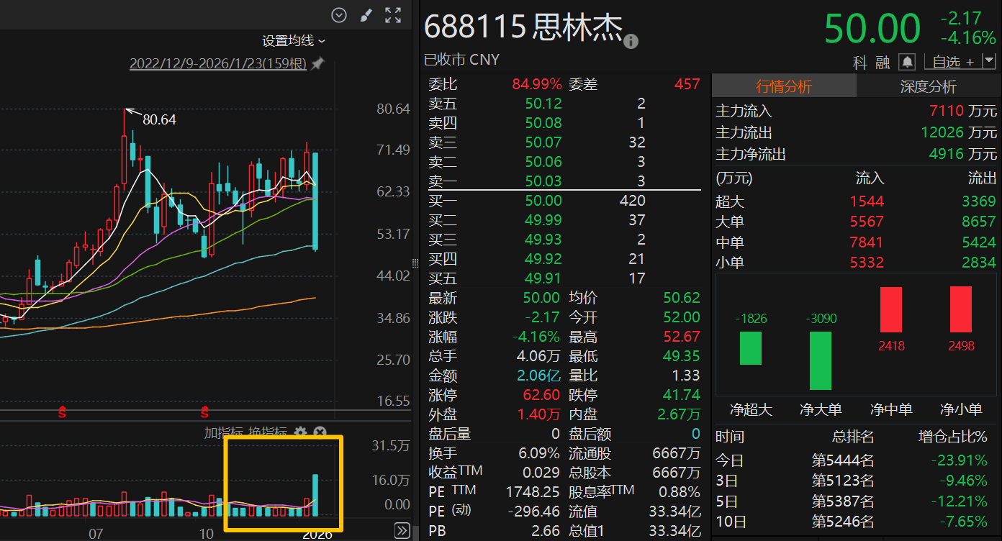Screen dimensions: 1002x541
Task: Click the info icon next to 思林杰
Action: (x=631, y=42)
